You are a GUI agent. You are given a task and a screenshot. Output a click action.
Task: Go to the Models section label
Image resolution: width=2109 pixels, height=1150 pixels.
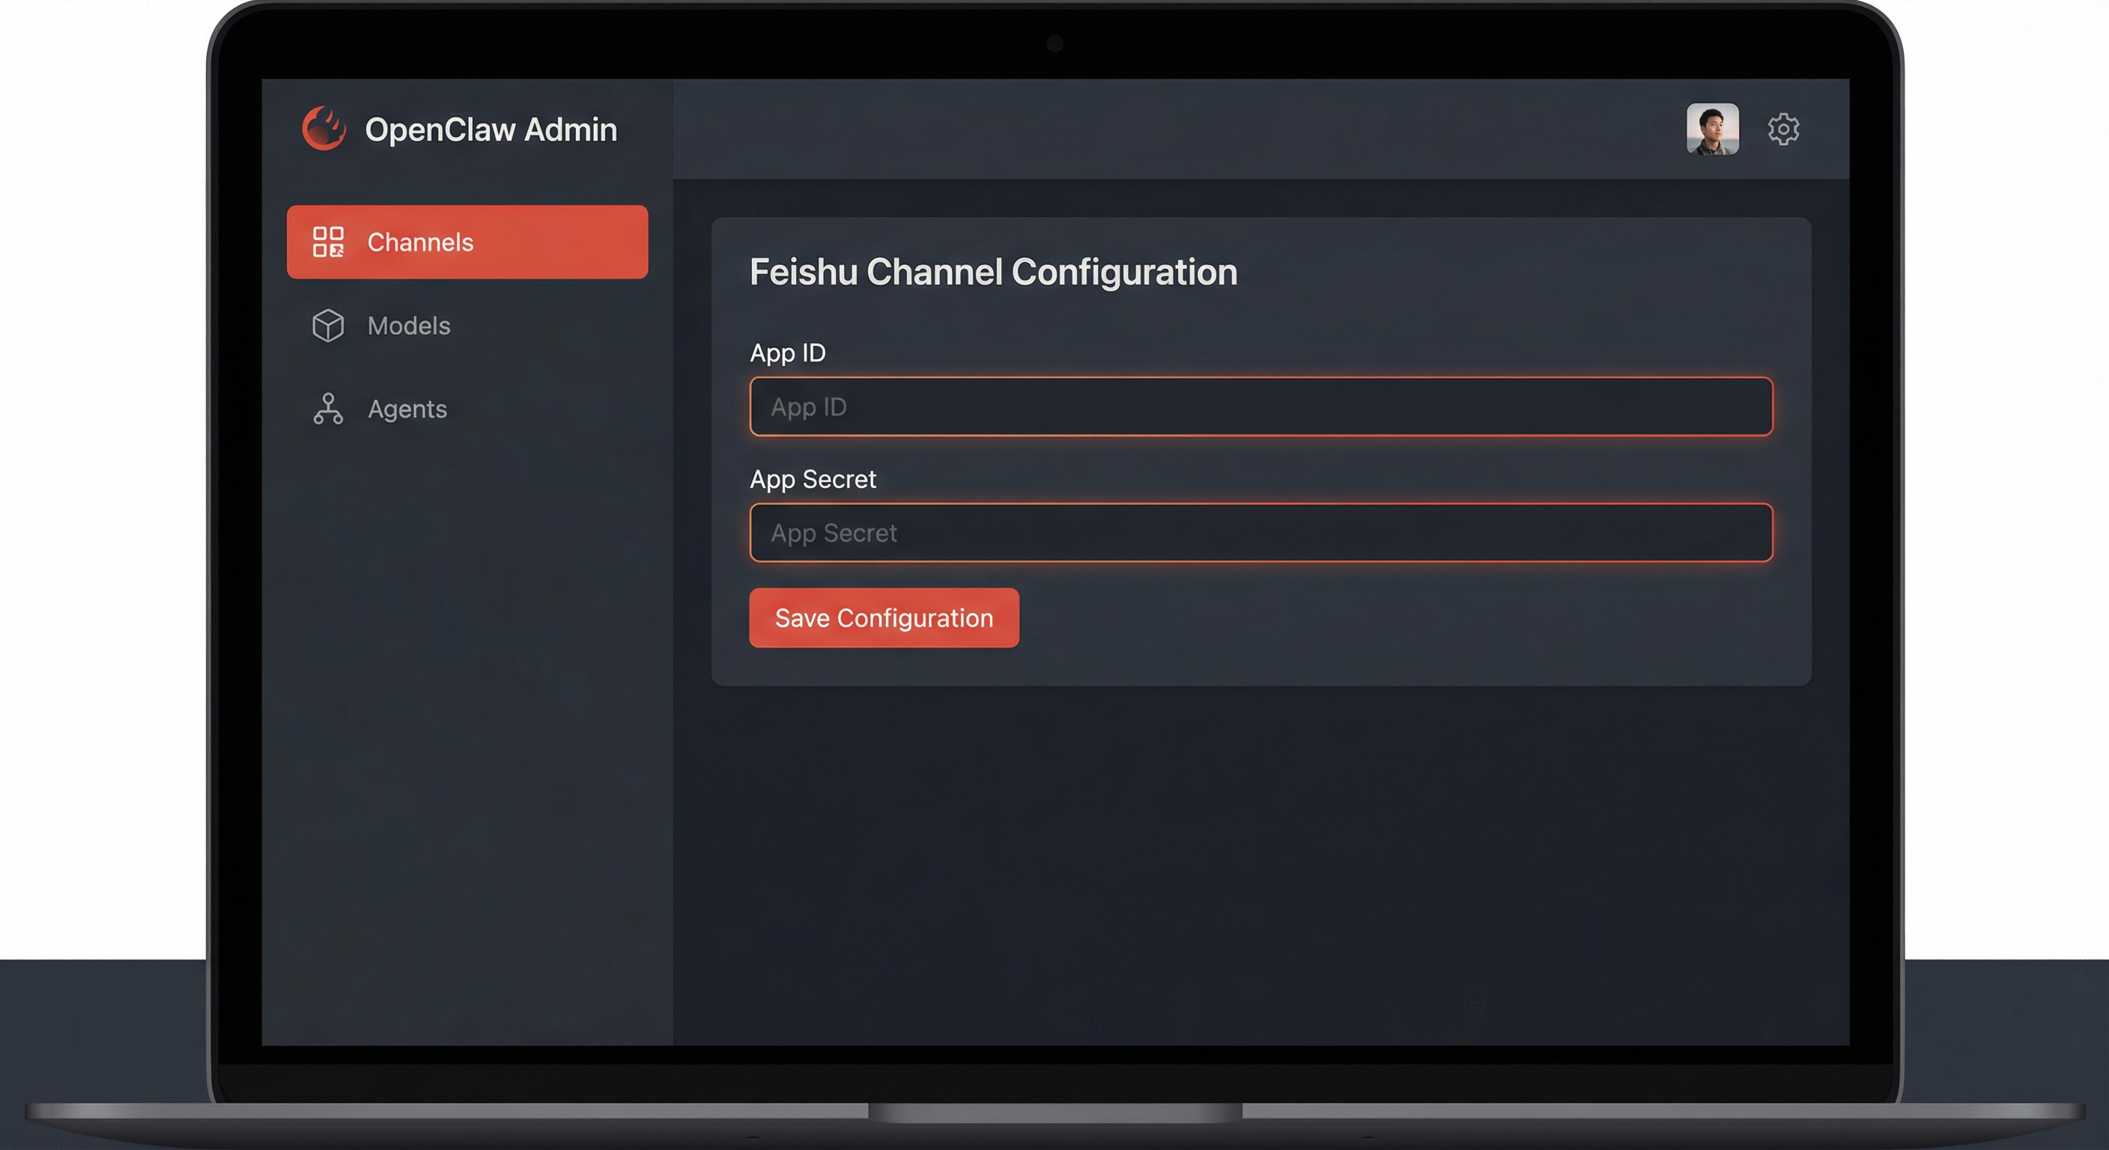pos(408,326)
